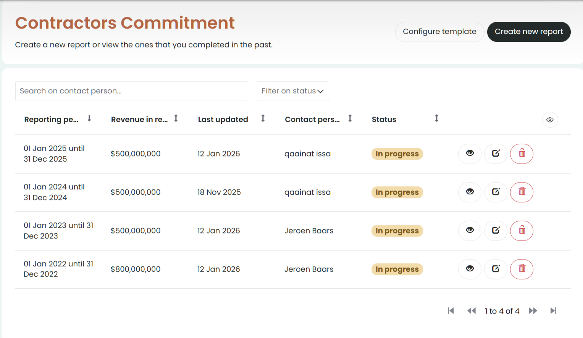The height and width of the screenshot is (338, 583).
Task: View the 01 Jan 2025 report
Action: [470, 154]
